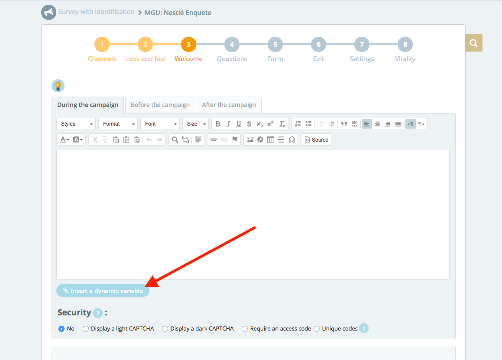Switch the editor to Source view
This screenshot has height=360, width=502.
coord(316,139)
